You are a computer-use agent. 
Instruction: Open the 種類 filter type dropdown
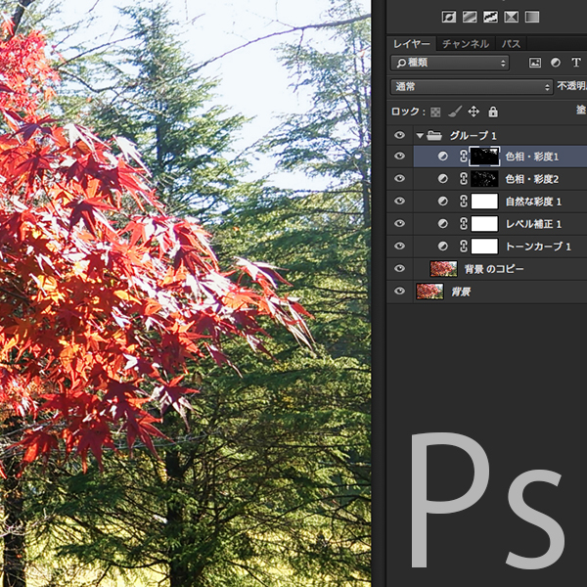450,63
